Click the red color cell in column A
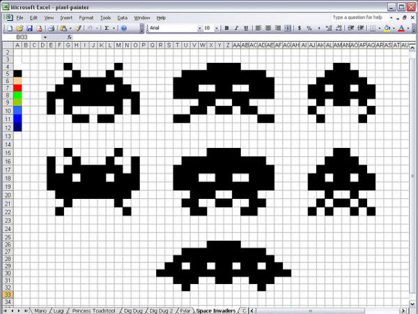 click(x=18, y=88)
